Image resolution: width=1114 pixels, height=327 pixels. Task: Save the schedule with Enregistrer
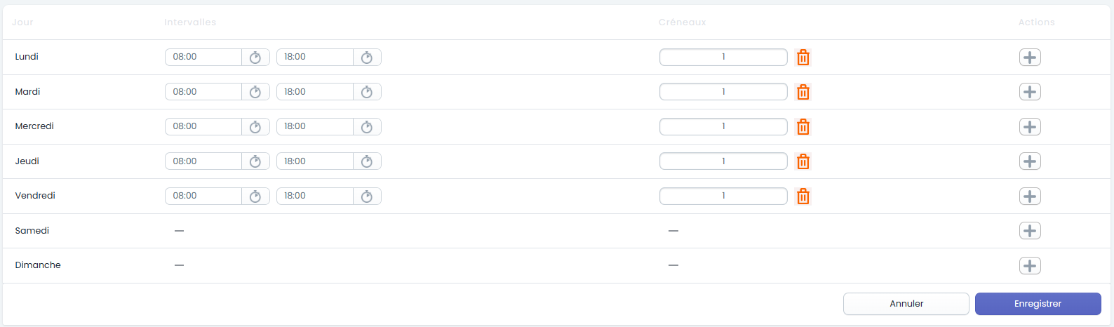[x=1038, y=304]
